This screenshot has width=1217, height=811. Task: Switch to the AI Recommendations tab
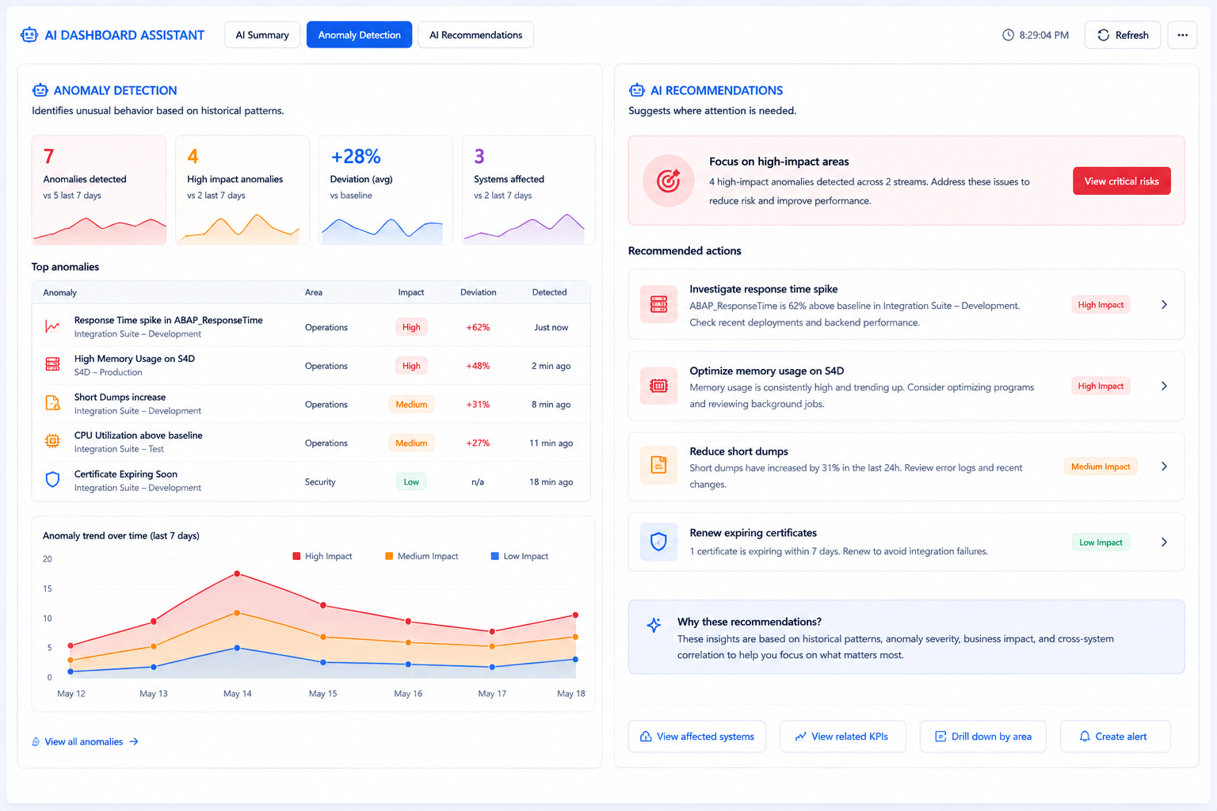(475, 35)
